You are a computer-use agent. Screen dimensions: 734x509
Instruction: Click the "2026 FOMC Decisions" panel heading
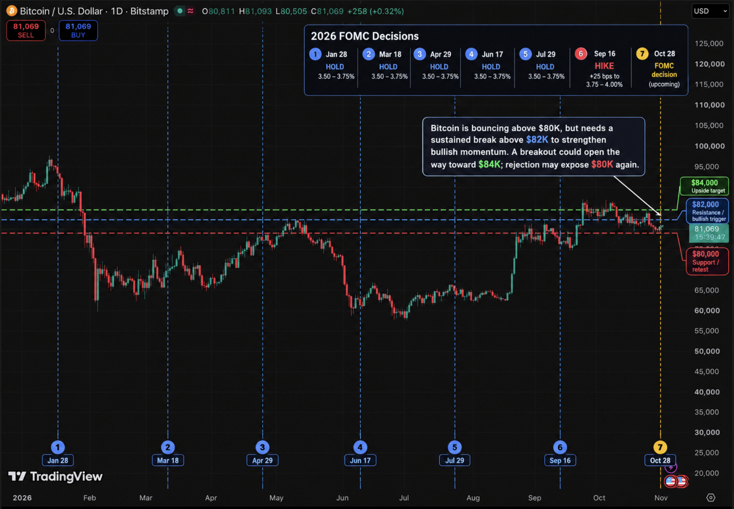(365, 36)
